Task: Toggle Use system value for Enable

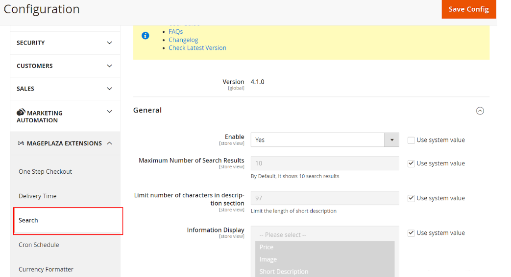Action: coord(411,140)
